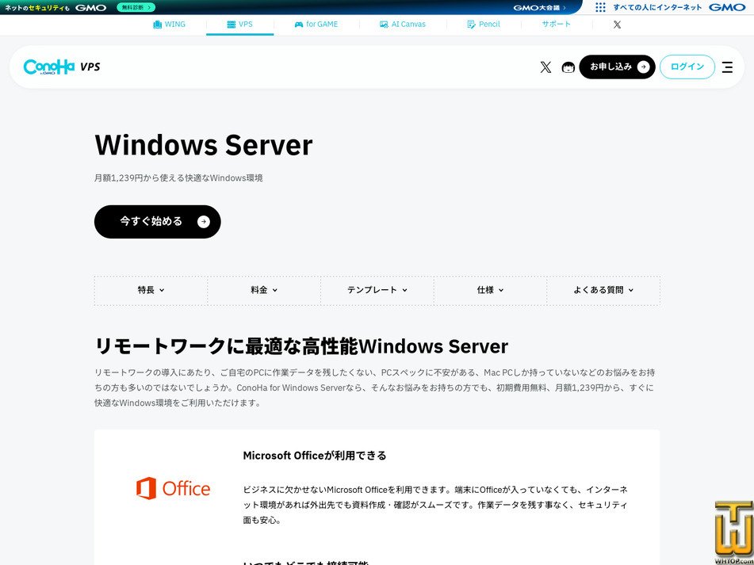Go to the Pencil tab
754x565 pixels.
coord(484,25)
